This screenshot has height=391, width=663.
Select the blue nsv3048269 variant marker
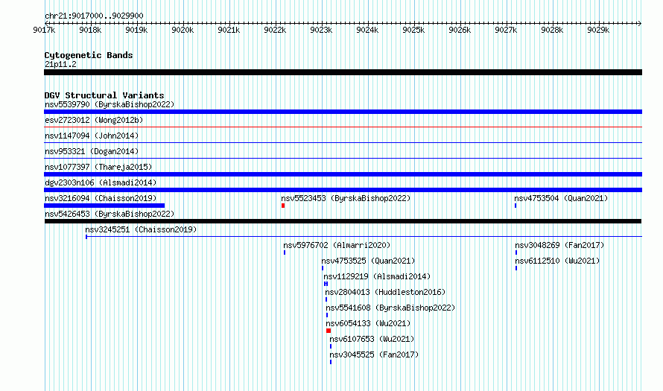pos(516,252)
